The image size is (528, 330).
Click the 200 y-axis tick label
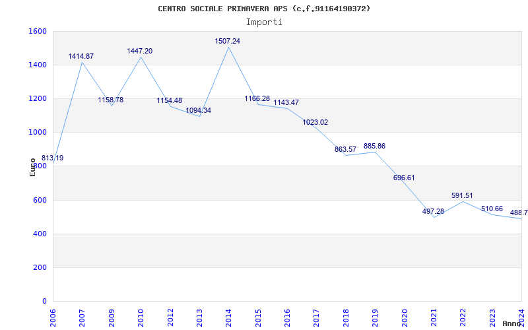pos(40,268)
